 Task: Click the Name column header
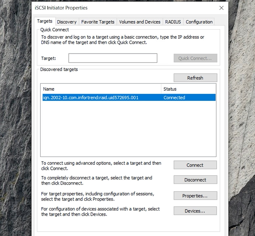point(102,89)
